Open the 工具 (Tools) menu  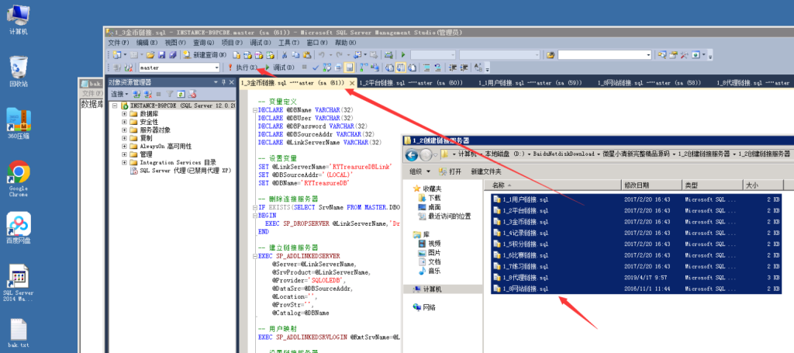[288, 43]
